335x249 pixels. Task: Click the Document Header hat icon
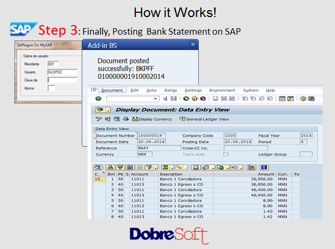[x=126, y=119]
